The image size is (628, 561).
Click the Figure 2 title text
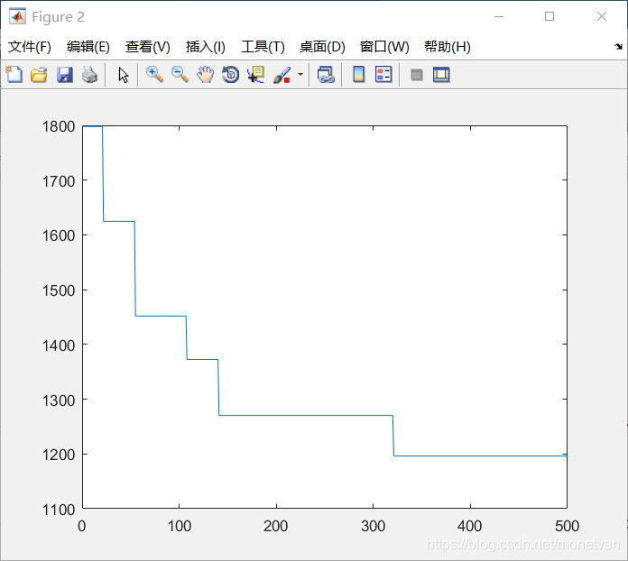(x=58, y=17)
